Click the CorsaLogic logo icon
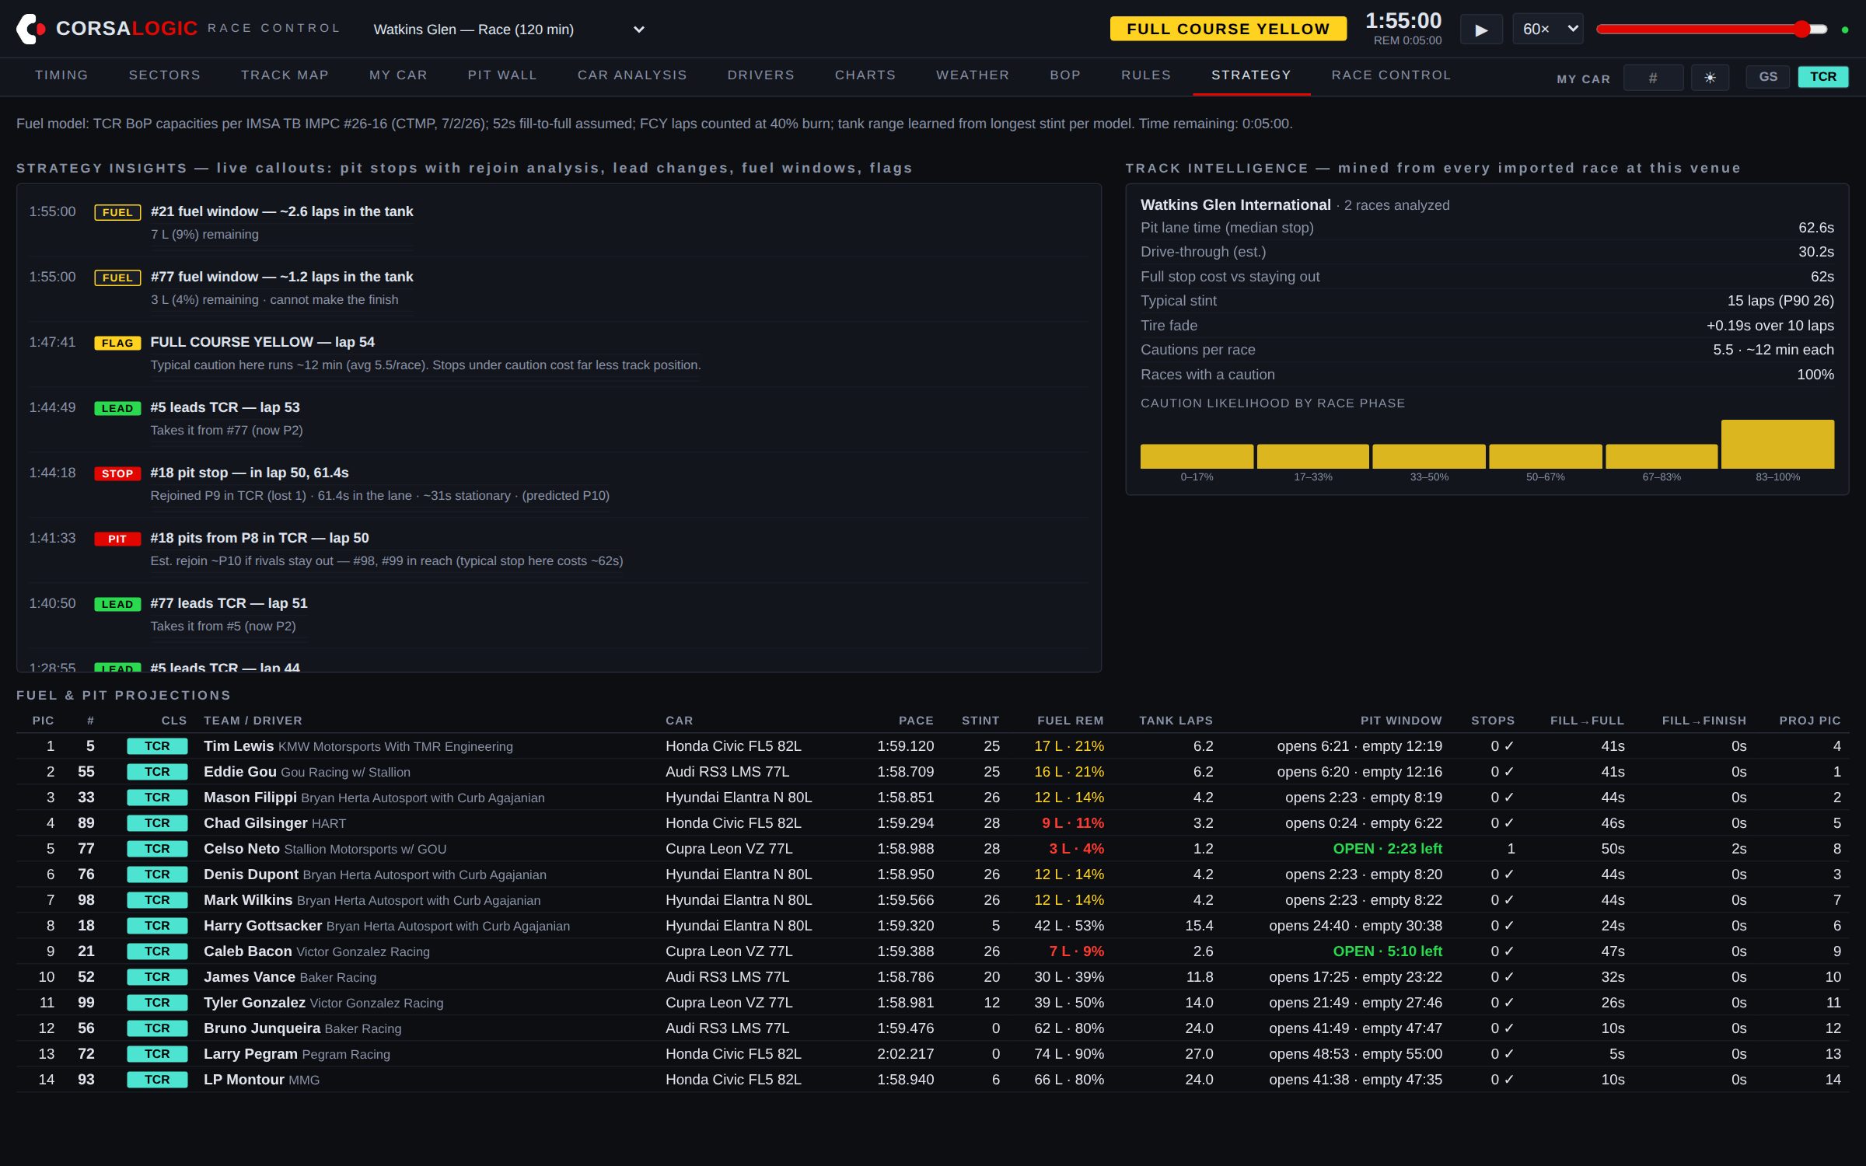This screenshot has height=1166, width=1866. coord(30,29)
